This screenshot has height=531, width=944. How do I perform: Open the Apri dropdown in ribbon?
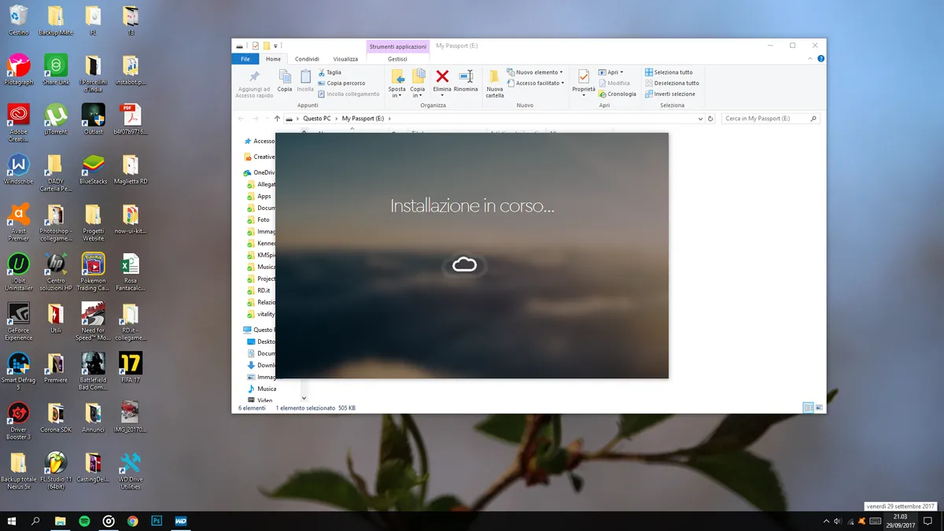(x=610, y=72)
